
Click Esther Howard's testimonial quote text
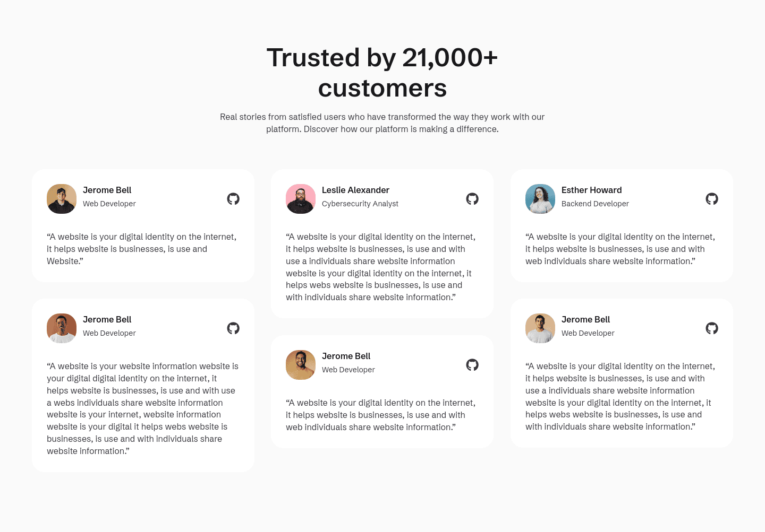(x=620, y=249)
